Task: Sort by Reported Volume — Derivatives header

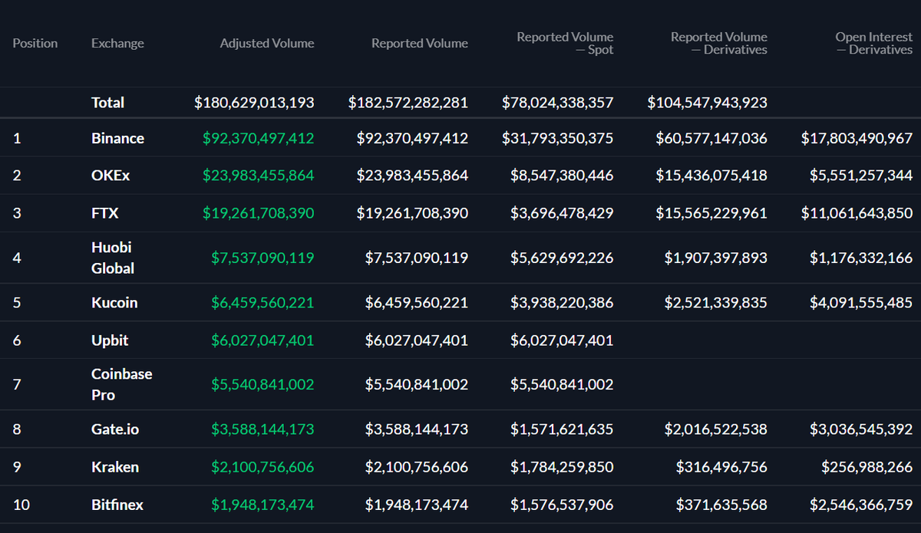Action: [x=719, y=43]
